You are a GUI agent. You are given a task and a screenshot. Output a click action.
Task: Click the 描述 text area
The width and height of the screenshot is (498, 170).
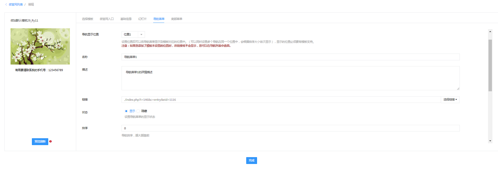click(x=290, y=78)
